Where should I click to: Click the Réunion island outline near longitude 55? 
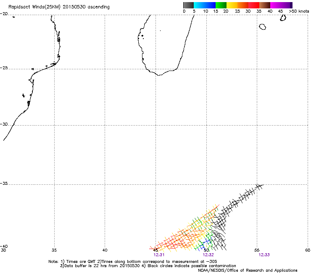point(263,27)
